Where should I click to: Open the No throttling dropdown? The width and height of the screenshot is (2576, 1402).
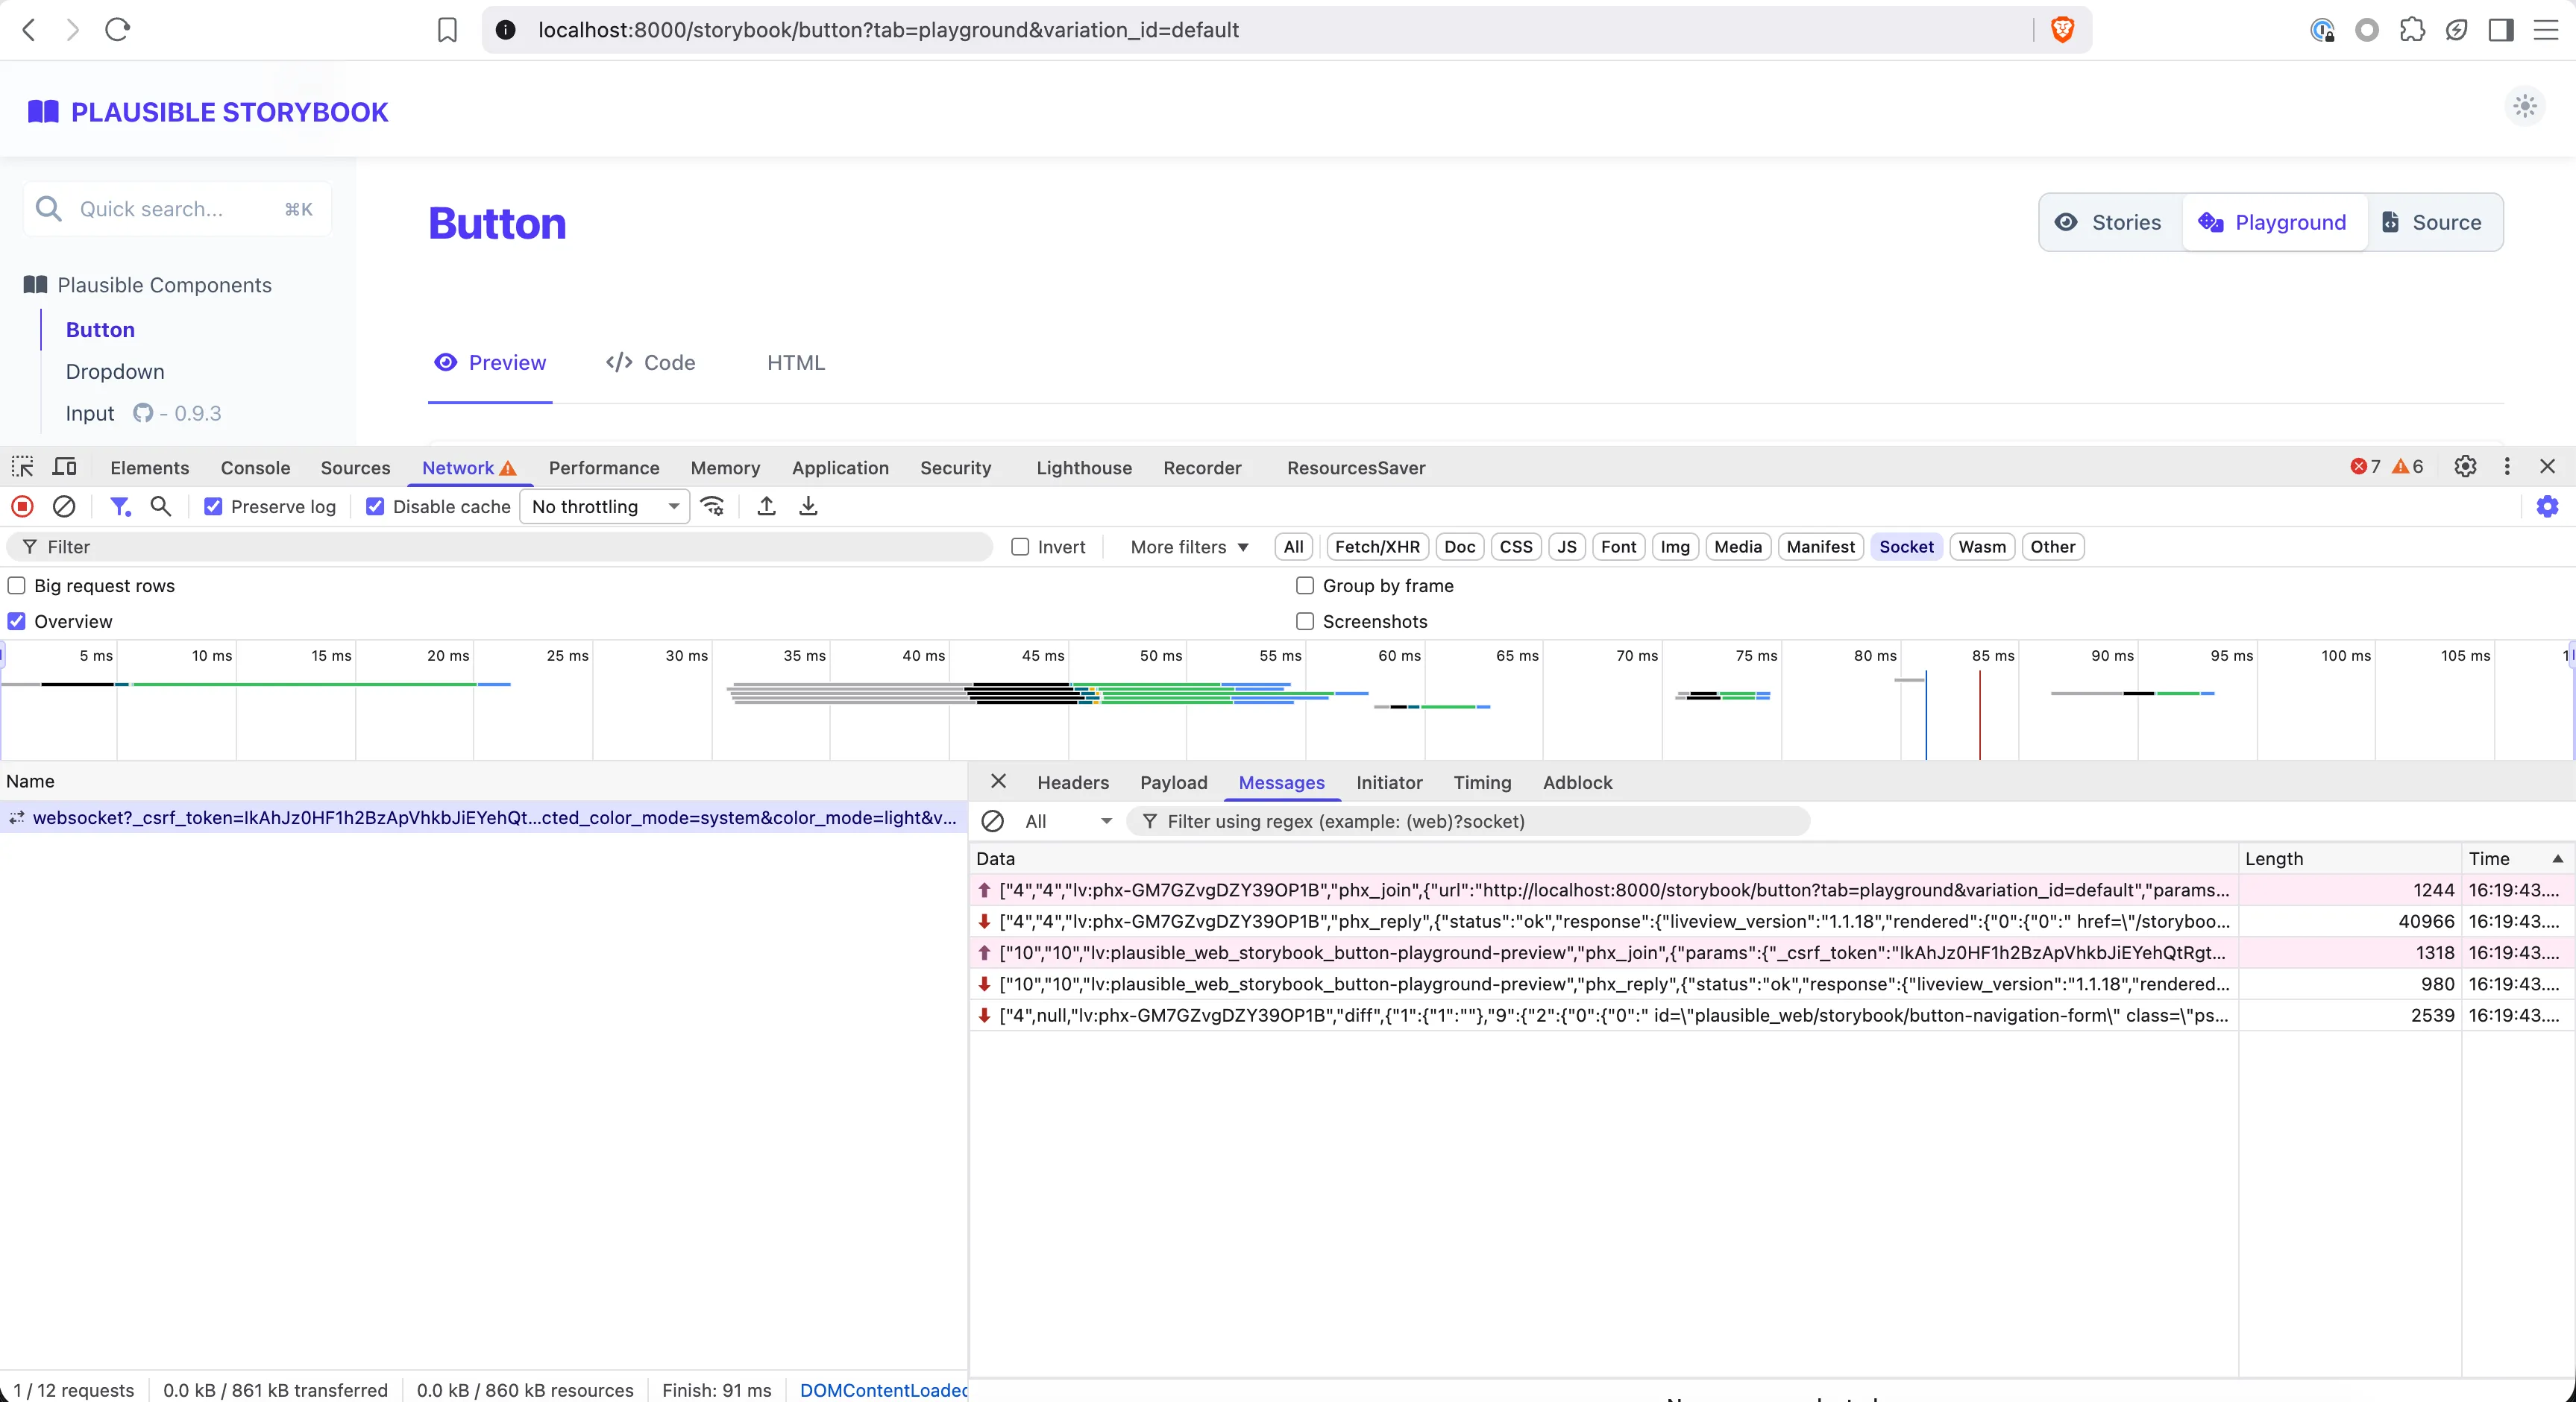(604, 506)
